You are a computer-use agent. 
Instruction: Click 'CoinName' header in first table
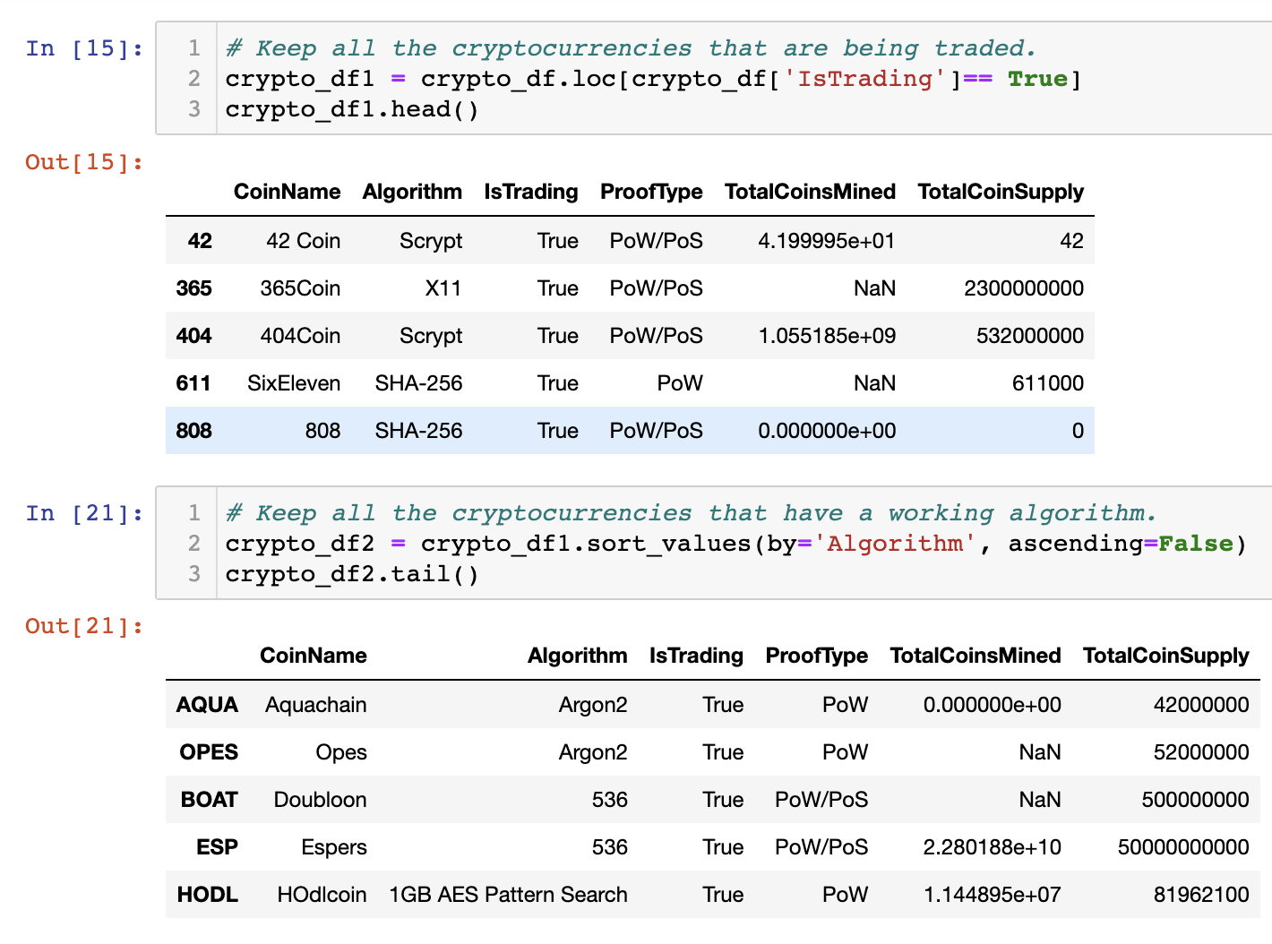pyautogui.click(x=287, y=192)
